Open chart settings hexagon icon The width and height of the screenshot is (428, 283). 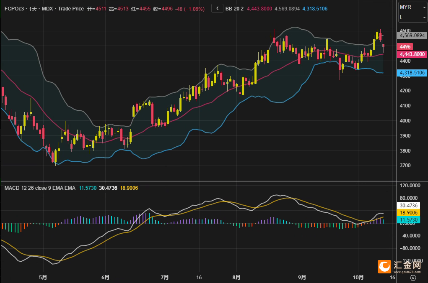click(x=413, y=277)
